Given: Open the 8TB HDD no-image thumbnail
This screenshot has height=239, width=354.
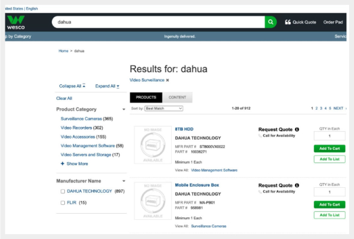Looking at the screenshot, I should tap(153, 145).
